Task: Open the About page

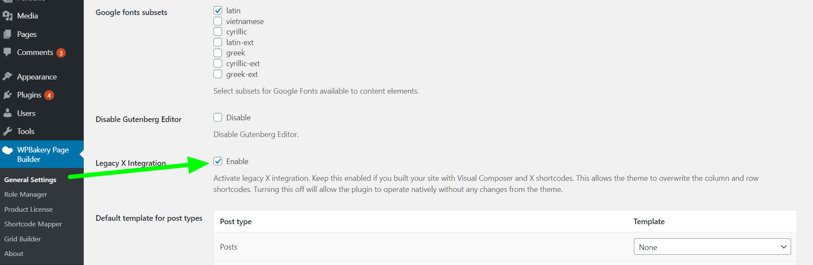Action: pyautogui.click(x=13, y=253)
